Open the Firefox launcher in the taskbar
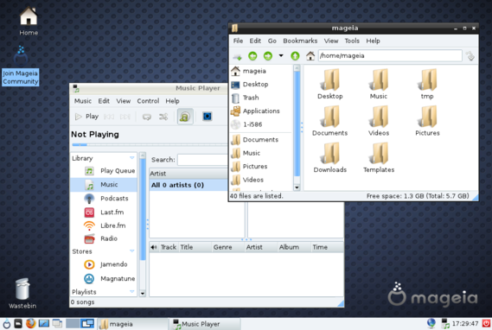Viewport: 492px width, 330px height. [31, 323]
